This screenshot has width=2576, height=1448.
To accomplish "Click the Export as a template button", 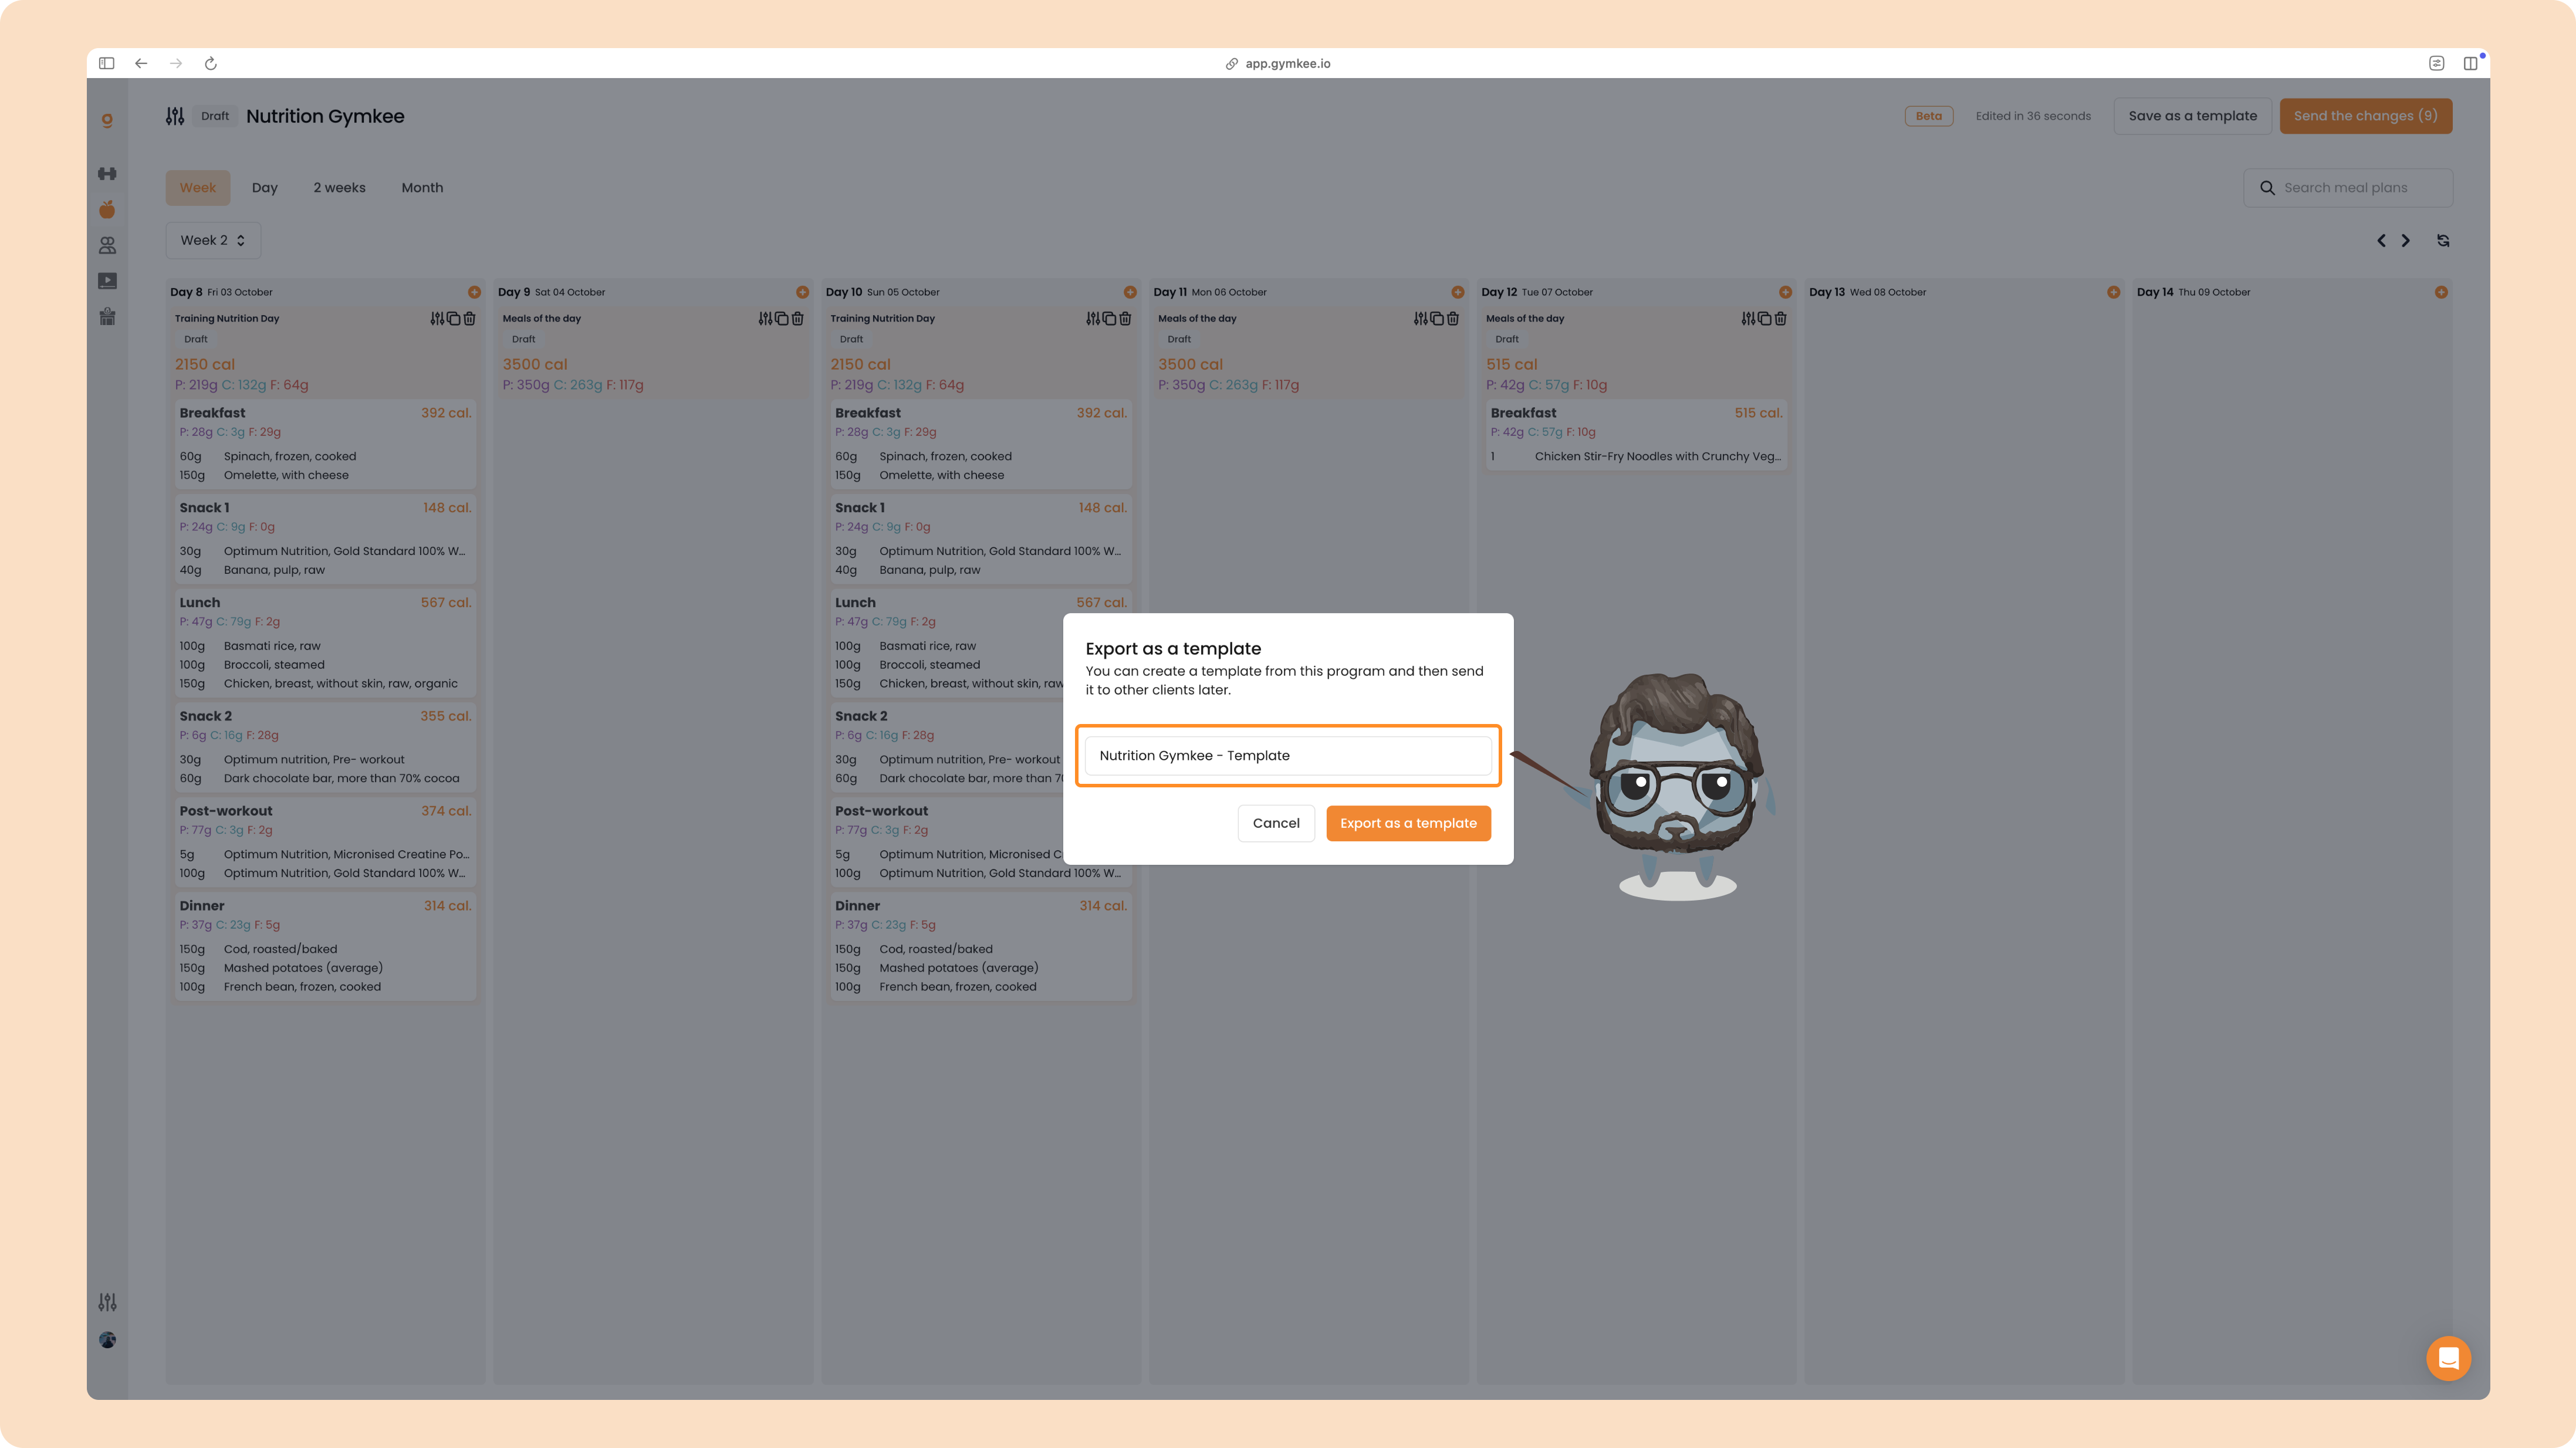I will click(1408, 823).
